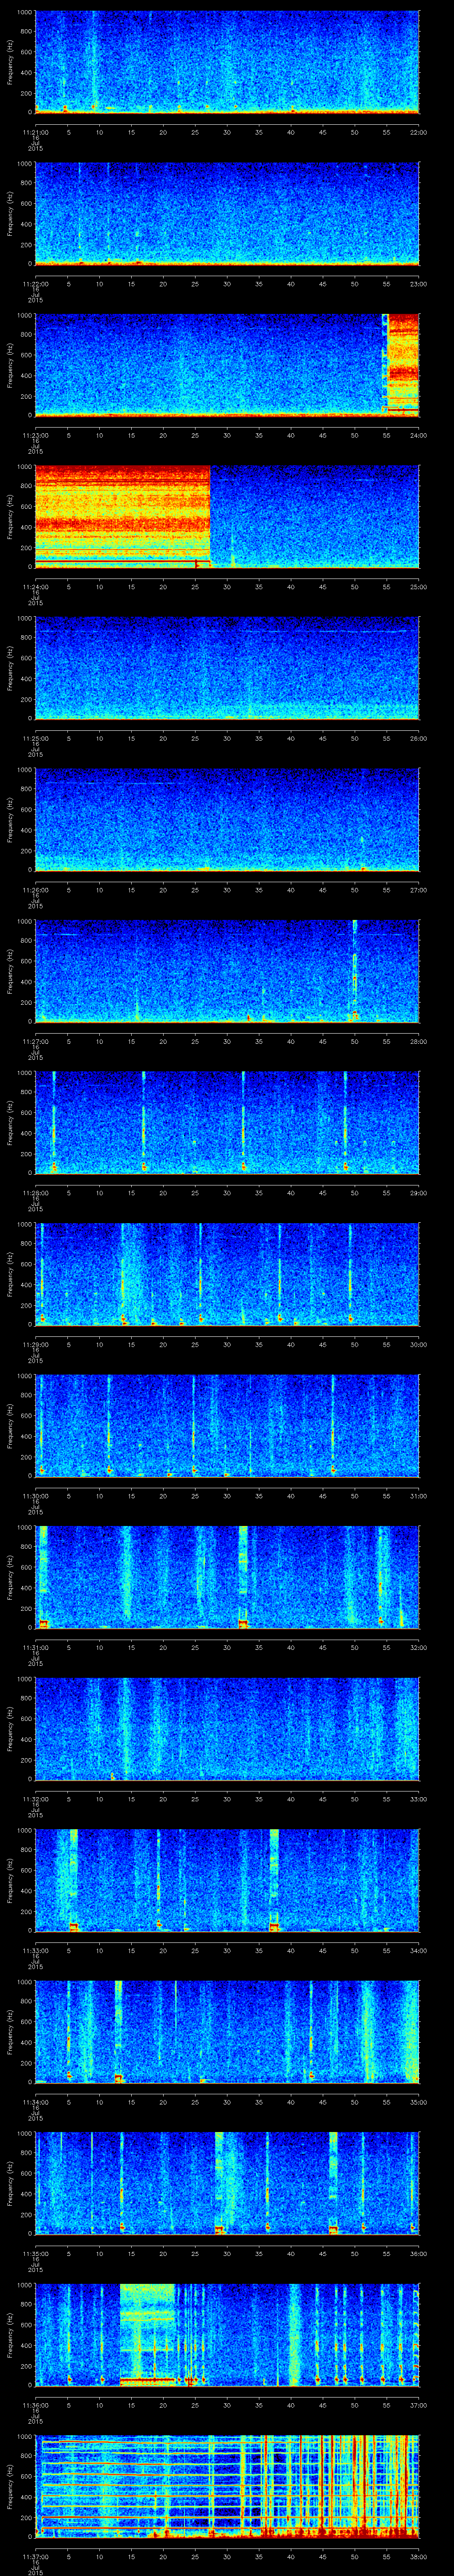Screen dimensions: 454x2576
Task: Click the 29:00 end time label
Action: click(x=418, y=1192)
